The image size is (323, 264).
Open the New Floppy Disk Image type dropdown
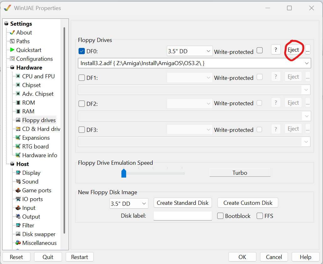[129, 203]
